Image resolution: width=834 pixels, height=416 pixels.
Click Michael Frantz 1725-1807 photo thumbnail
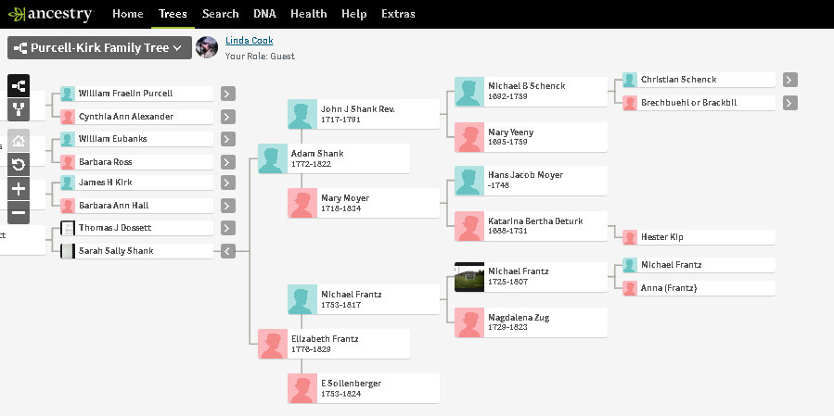click(x=469, y=277)
